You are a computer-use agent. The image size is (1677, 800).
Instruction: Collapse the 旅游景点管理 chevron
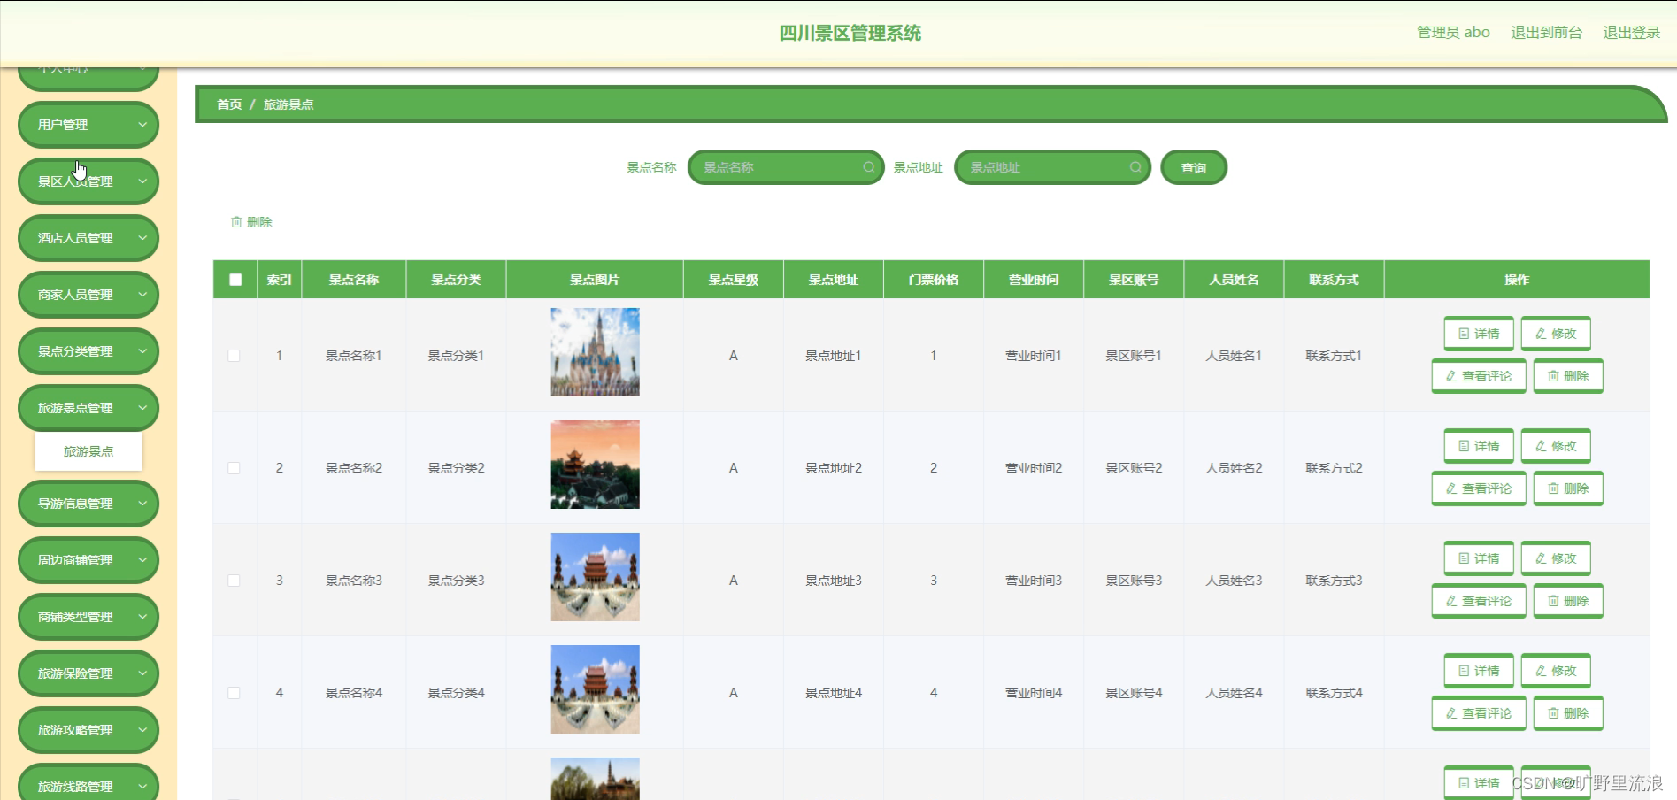(x=142, y=408)
